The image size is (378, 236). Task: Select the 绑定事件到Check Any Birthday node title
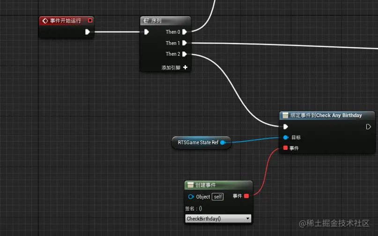pos(326,116)
